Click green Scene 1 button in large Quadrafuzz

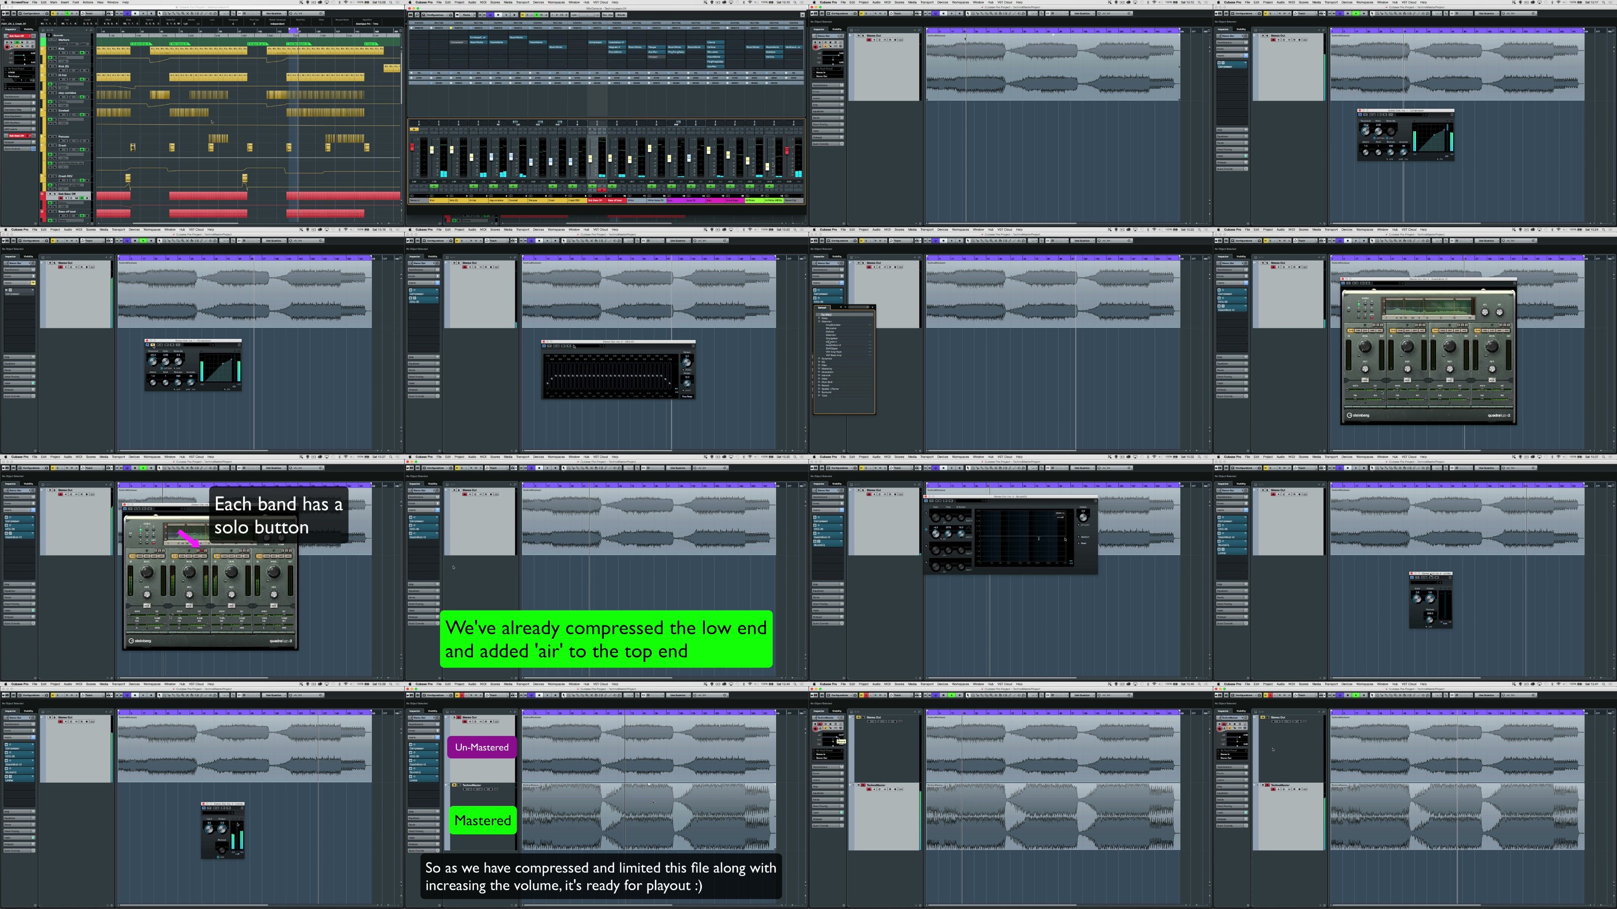pos(1359,304)
